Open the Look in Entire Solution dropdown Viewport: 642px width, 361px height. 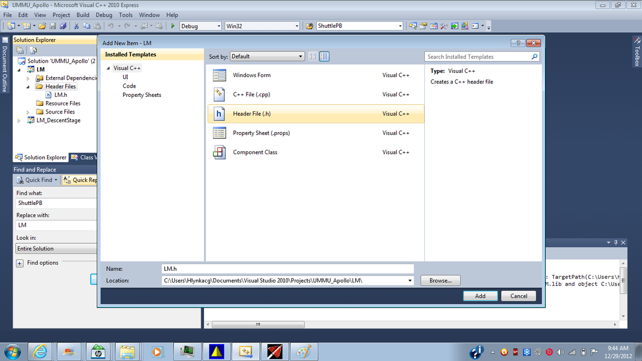[56, 249]
